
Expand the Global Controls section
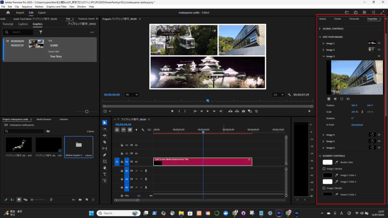(x=320, y=29)
